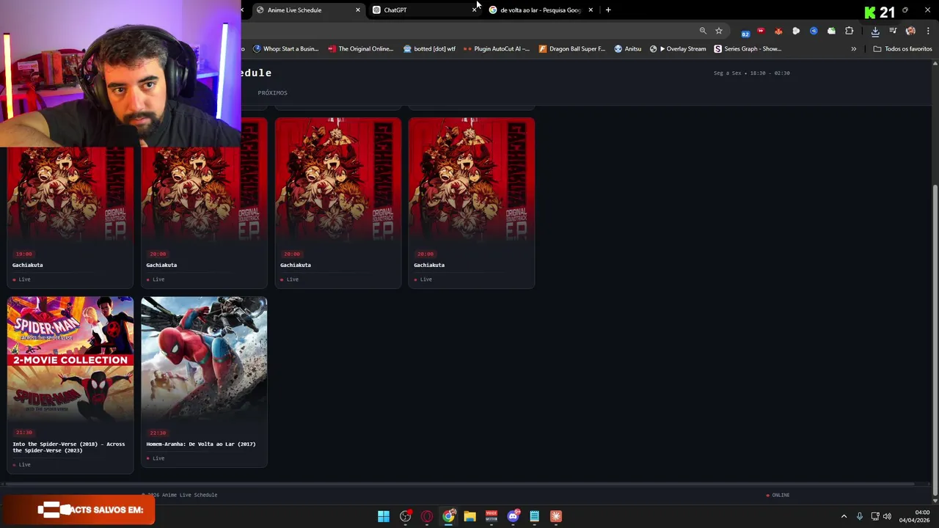This screenshot has width=939, height=528.
Task: Open the Overlay Stream bookmark
Action: [x=678, y=49]
